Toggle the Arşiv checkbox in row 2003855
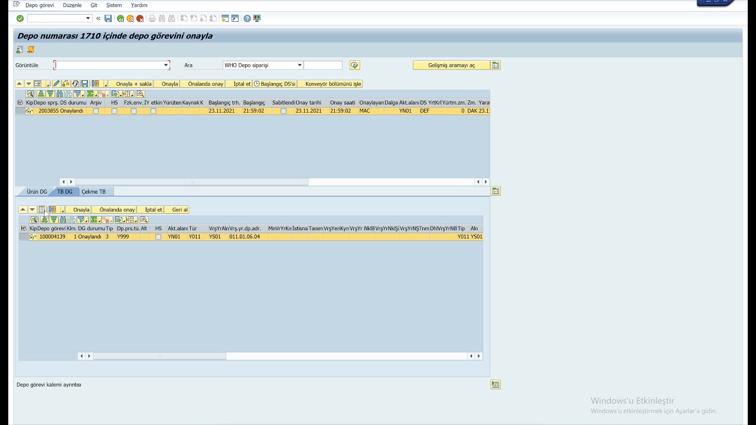This screenshot has height=425, width=756. point(96,111)
